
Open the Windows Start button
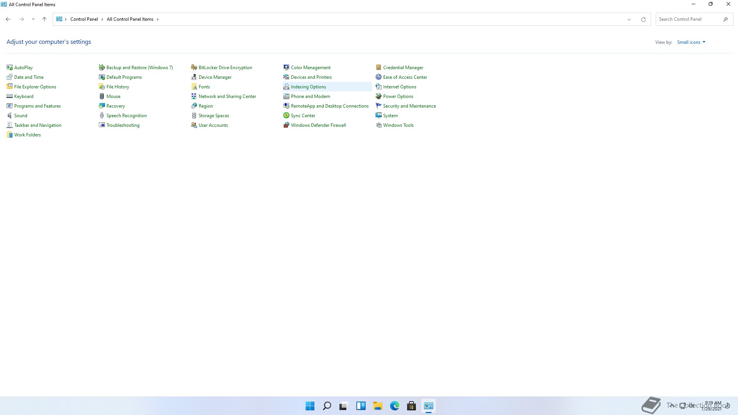(310, 406)
